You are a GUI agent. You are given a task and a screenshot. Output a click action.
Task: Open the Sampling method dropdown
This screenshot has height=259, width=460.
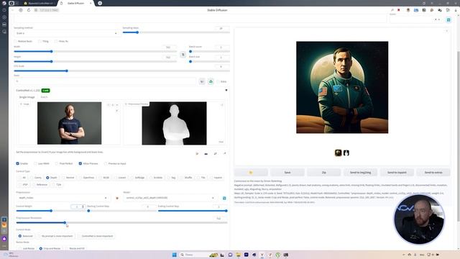pyautogui.click(x=66, y=33)
